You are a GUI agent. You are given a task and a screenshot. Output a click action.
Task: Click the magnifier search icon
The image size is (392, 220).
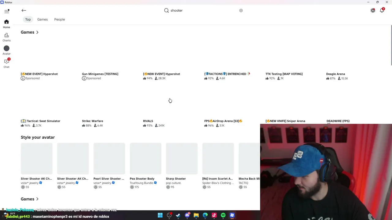(x=166, y=10)
